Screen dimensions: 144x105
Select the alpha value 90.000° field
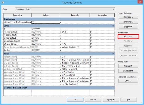46,41
